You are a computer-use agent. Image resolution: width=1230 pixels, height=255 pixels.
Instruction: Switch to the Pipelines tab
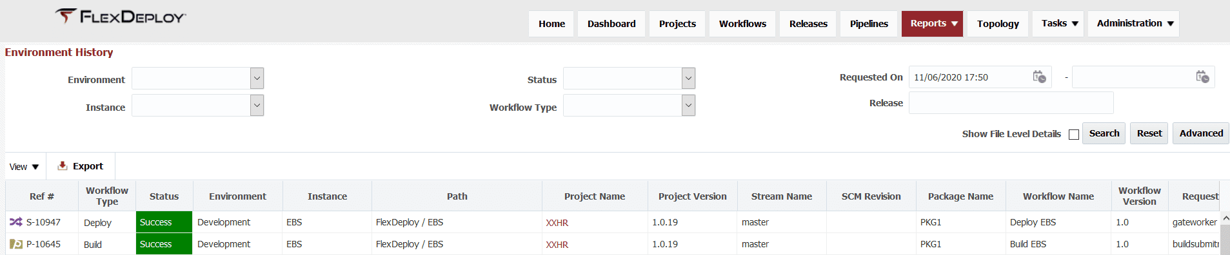pos(869,24)
